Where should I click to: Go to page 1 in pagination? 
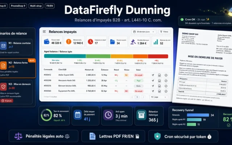(x=137, y=97)
